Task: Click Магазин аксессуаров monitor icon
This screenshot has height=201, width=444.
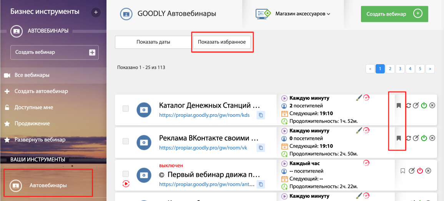Action: click(263, 13)
